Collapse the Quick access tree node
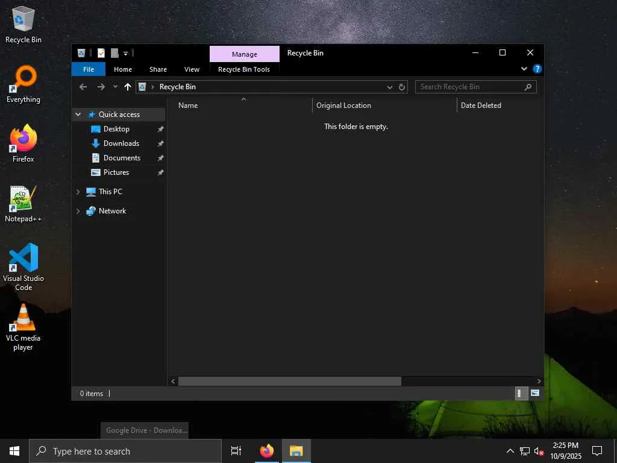This screenshot has width=617, height=463. tap(78, 114)
